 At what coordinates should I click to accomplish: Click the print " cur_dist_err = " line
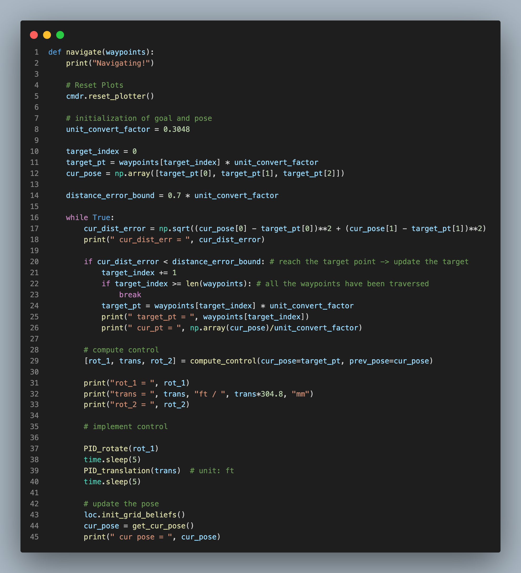(174, 239)
